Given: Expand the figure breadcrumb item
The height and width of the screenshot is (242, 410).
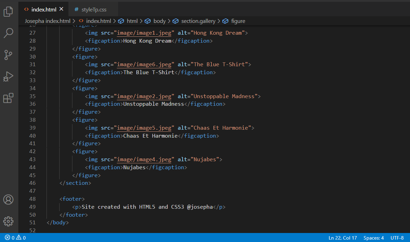Looking at the screenshot, I should (238, 21).
